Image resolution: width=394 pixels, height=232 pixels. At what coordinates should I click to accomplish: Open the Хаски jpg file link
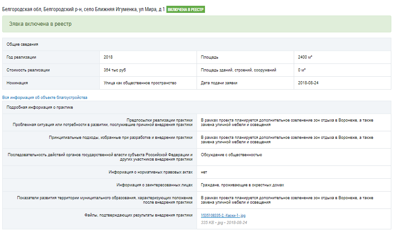click(x=223, y=215)
